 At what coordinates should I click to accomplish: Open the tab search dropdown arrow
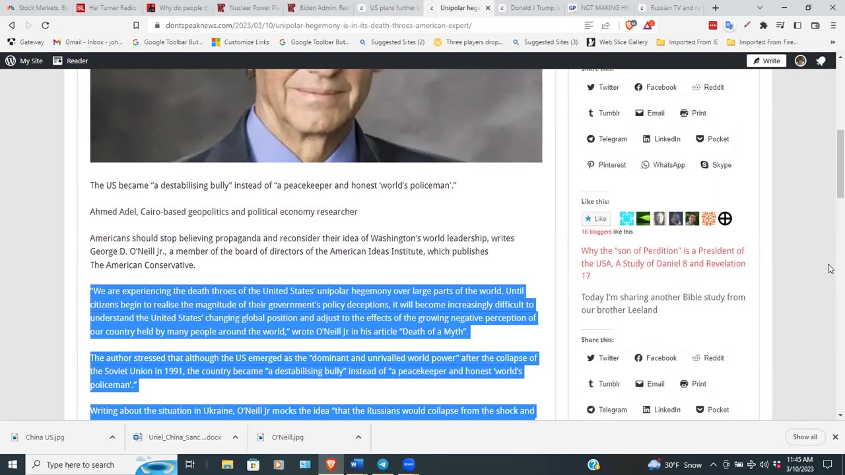760,8
